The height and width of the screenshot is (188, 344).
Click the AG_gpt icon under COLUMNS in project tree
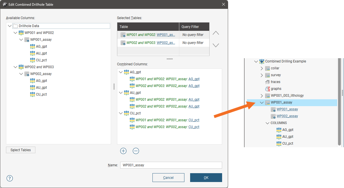[x=279, y=130]
